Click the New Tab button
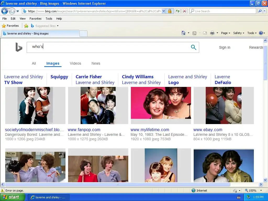Viewport: 268px width, 201px height. click(x=83, y=34)
